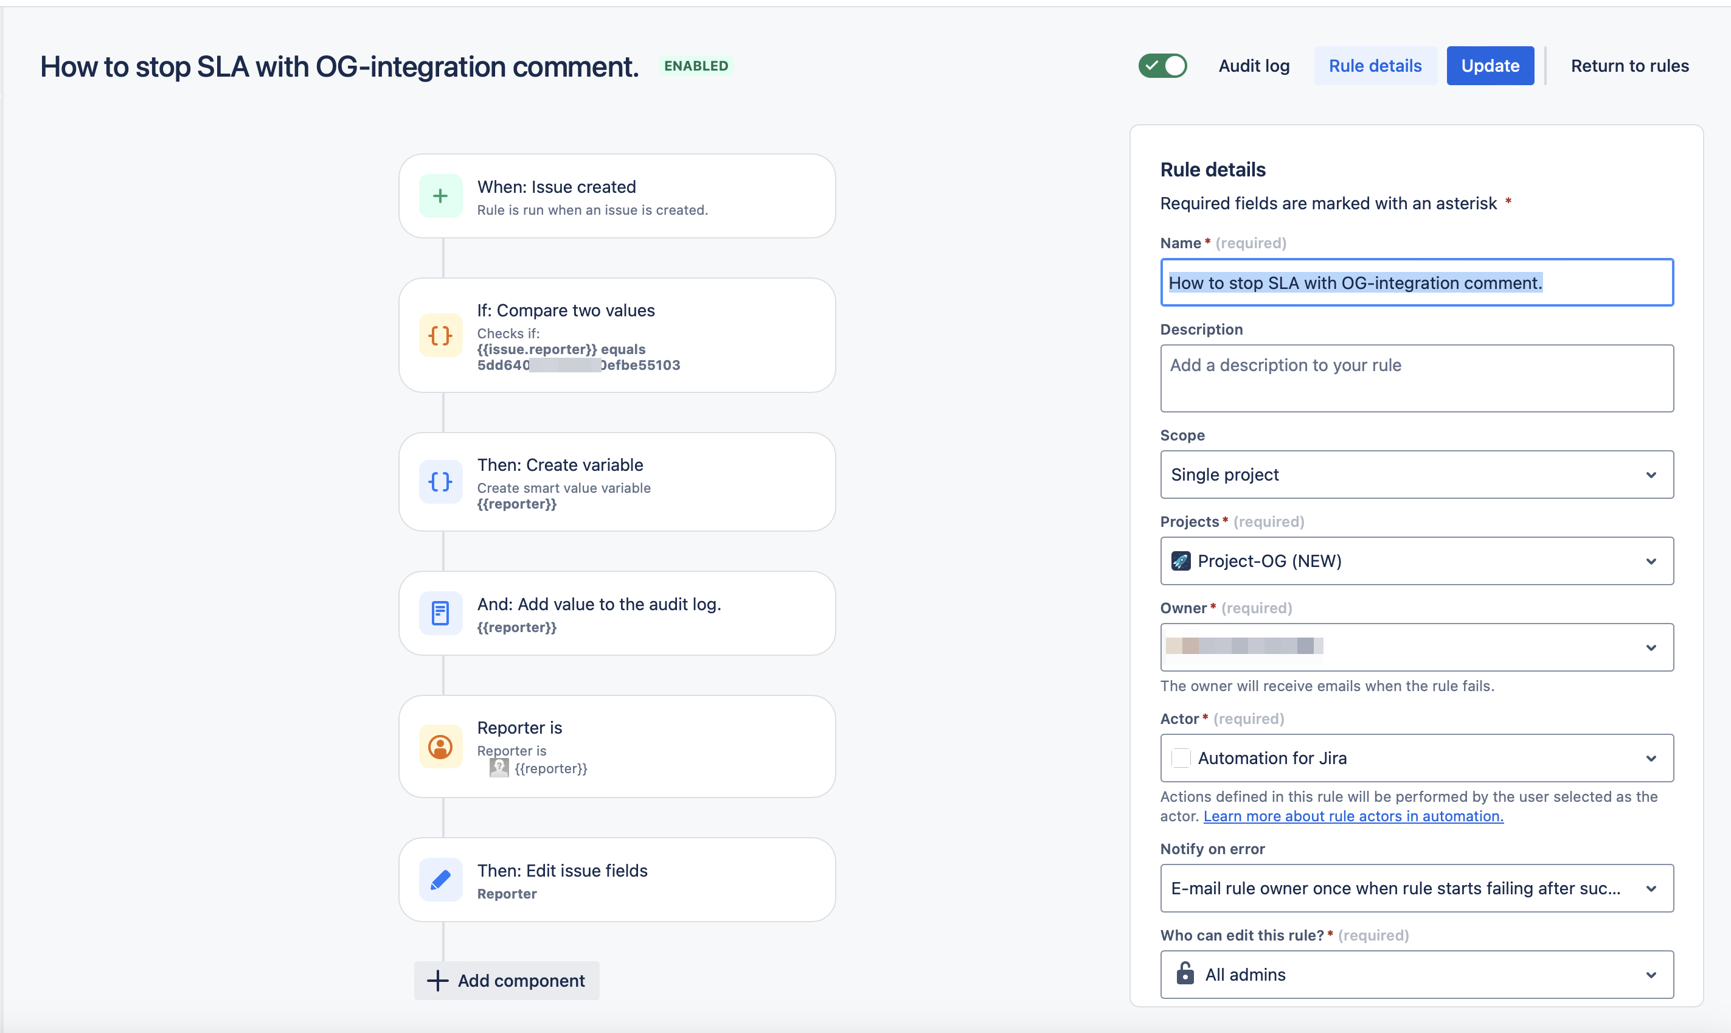1731x1033 pixels.
Task: Click in the Description text area
Action: point(1417,378)
